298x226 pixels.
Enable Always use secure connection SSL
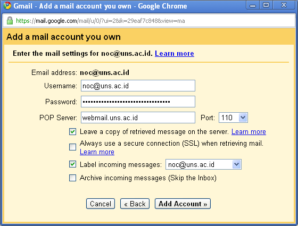[72, 147]
